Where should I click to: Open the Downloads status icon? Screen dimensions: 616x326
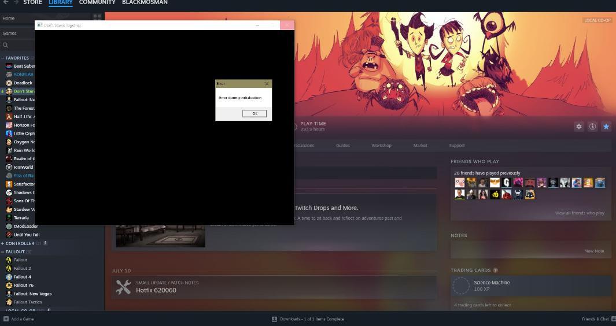[274, 319]
